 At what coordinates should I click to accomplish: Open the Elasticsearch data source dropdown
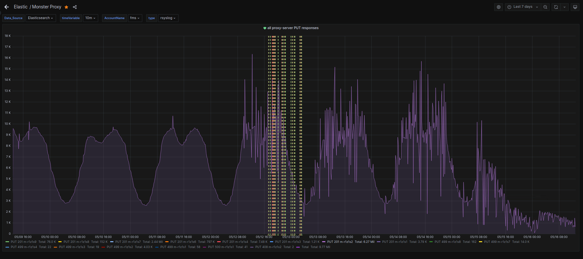coord(41,18)
